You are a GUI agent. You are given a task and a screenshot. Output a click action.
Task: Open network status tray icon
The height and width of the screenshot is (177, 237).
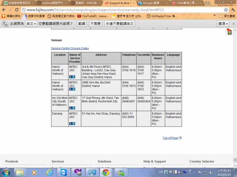206,173
